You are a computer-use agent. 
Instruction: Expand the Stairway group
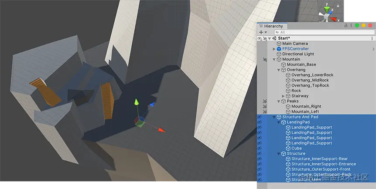coord(283,96)
